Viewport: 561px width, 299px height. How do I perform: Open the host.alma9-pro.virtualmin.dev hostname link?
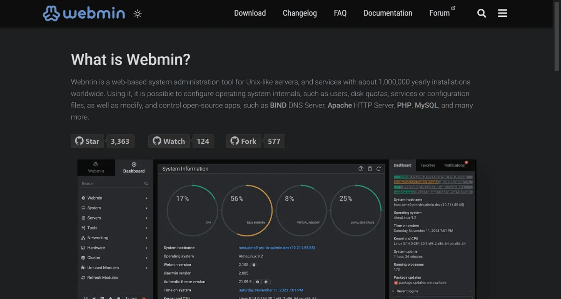pyautogui.click(x=277, y=248)
